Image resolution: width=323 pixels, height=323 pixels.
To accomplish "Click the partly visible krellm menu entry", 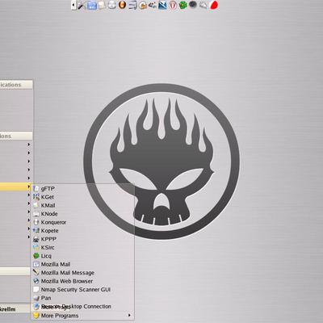I will point(15,309).
